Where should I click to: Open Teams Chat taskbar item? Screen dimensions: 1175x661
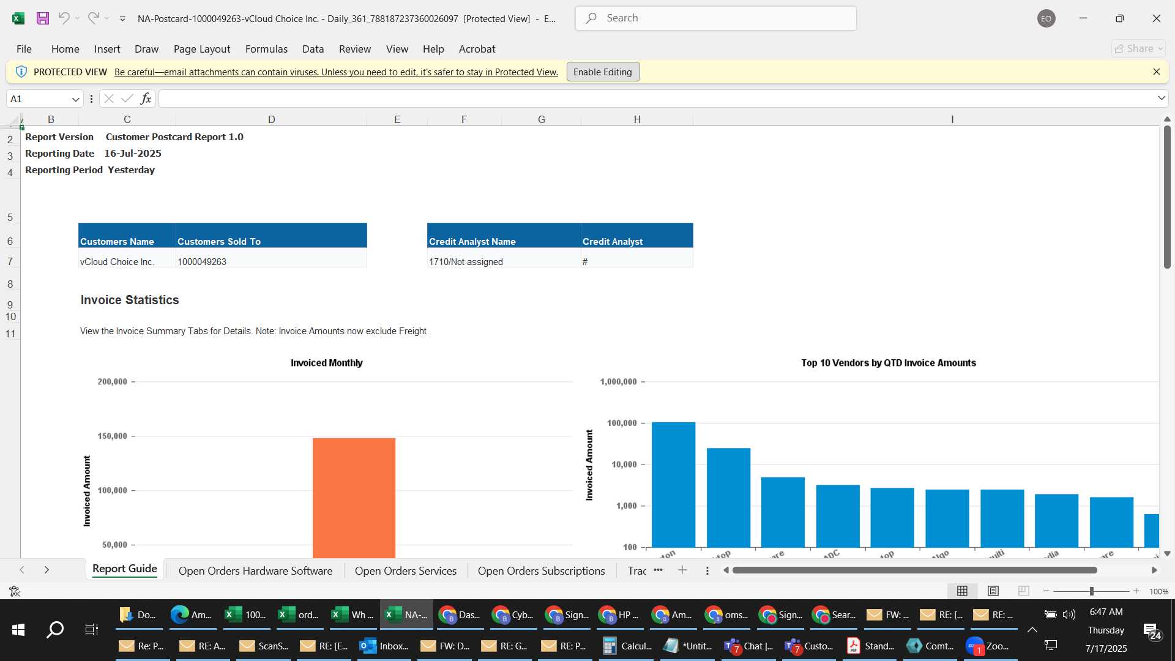pos(749,646)
